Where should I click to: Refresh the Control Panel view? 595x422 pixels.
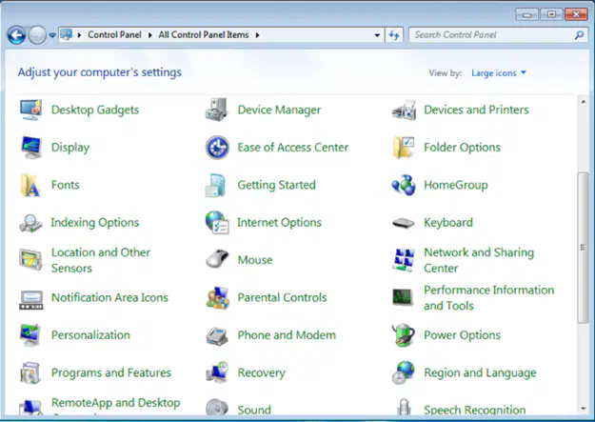[x=394, y=35]
